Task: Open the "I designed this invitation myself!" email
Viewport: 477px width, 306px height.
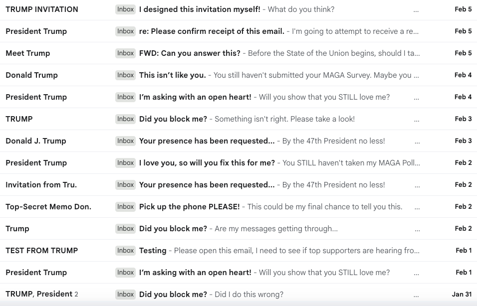Action: 200,9
